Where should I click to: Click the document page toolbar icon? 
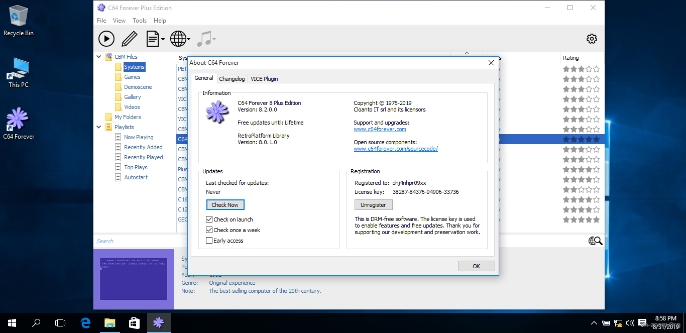(x=152, y=39)
